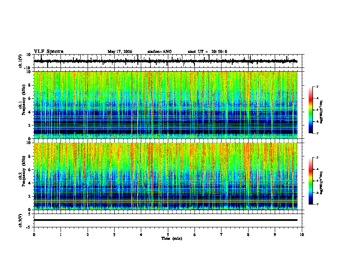This screenshot has width=340, height=263.
Task: Click the ch.1 color scale bar
Action: click(310, 110)
